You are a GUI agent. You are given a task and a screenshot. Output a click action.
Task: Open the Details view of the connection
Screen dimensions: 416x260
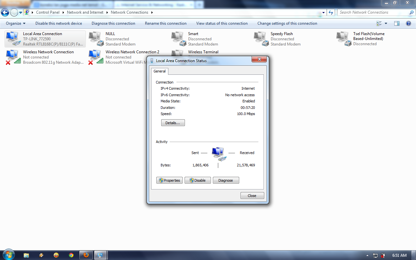pyautogui.click(x=173, y=123)
